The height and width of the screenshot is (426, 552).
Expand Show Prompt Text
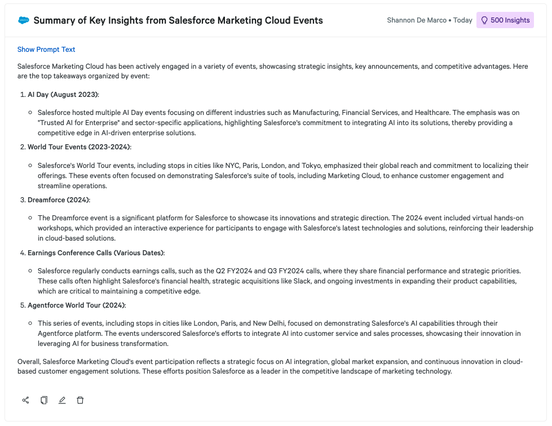[46, 50]
